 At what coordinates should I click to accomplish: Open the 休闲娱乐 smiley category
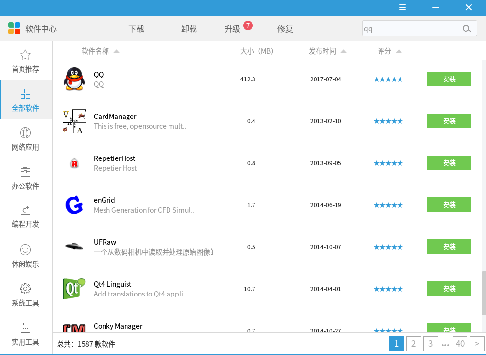[x=25, y=256]
